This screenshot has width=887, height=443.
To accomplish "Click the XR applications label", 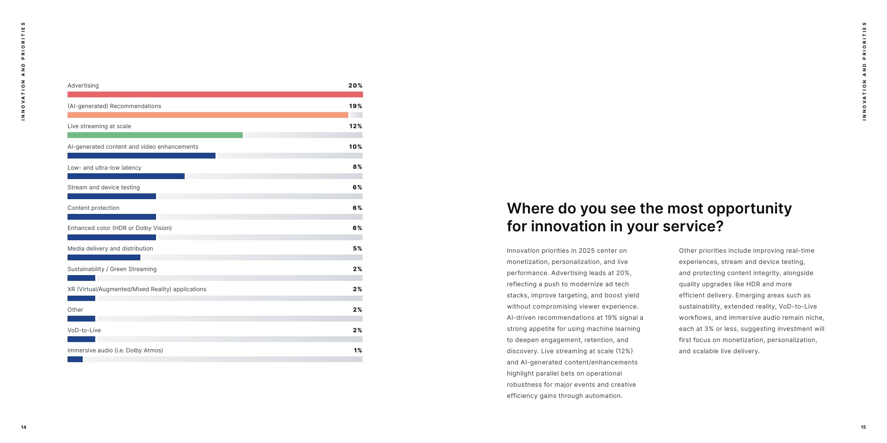I will click(137, 289).
